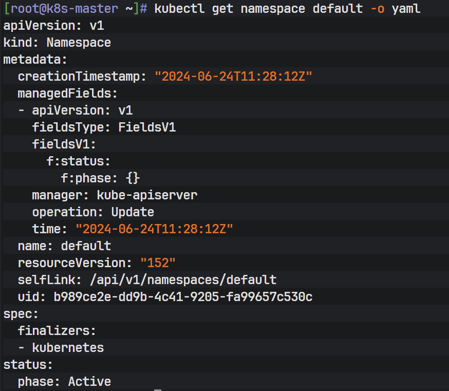Click the uid value starting b989ce2e
This screenshot has height=391, width=449.
tap(183, 297)
